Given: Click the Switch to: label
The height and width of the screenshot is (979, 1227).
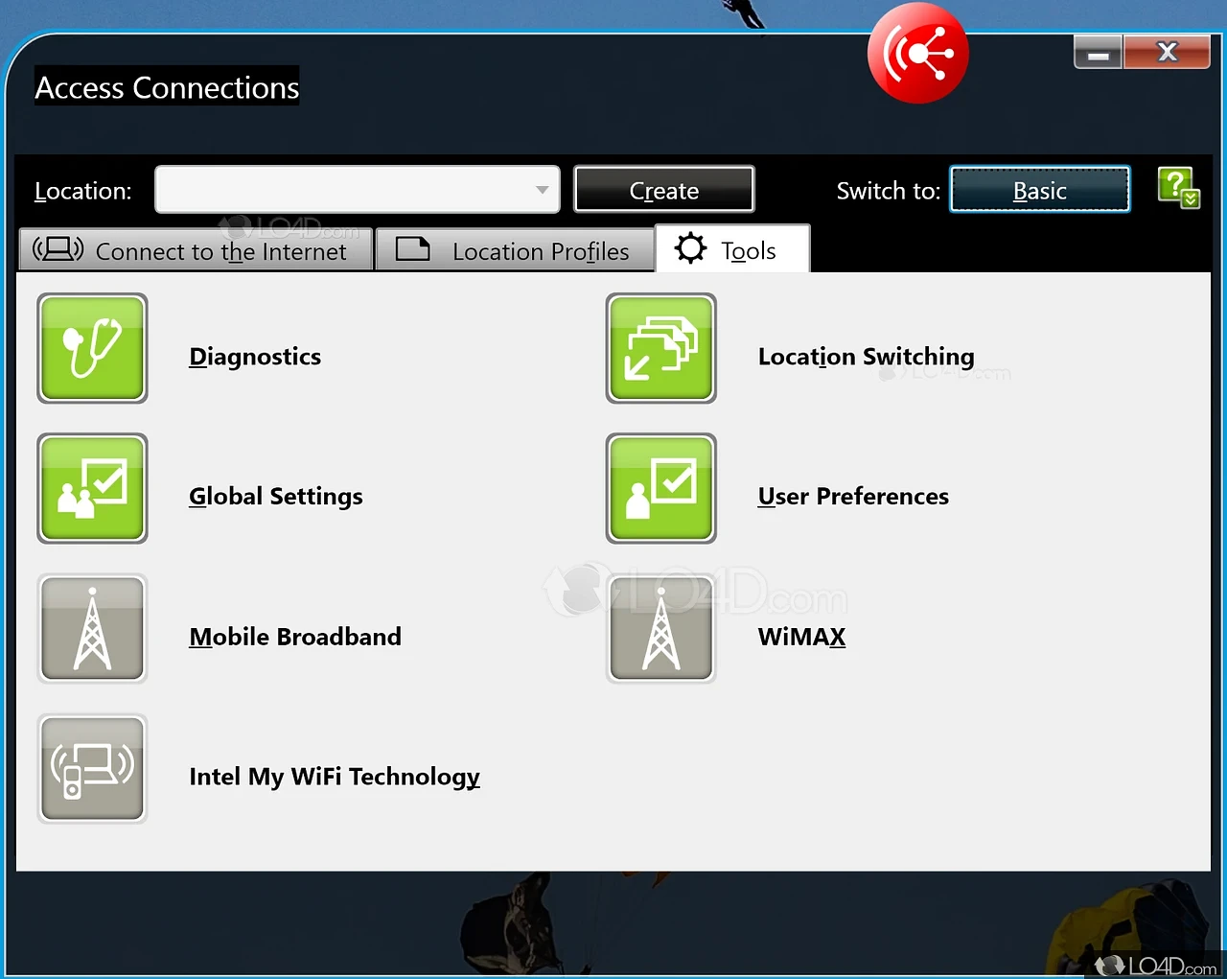Looking at the screenshot, I should pyautogui.click(x=889, y=191).
